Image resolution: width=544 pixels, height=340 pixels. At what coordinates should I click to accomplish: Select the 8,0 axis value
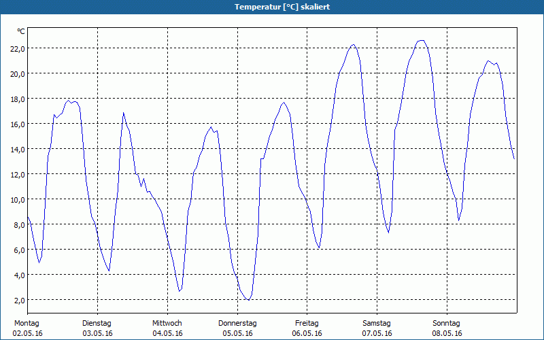tap(20, 225)
